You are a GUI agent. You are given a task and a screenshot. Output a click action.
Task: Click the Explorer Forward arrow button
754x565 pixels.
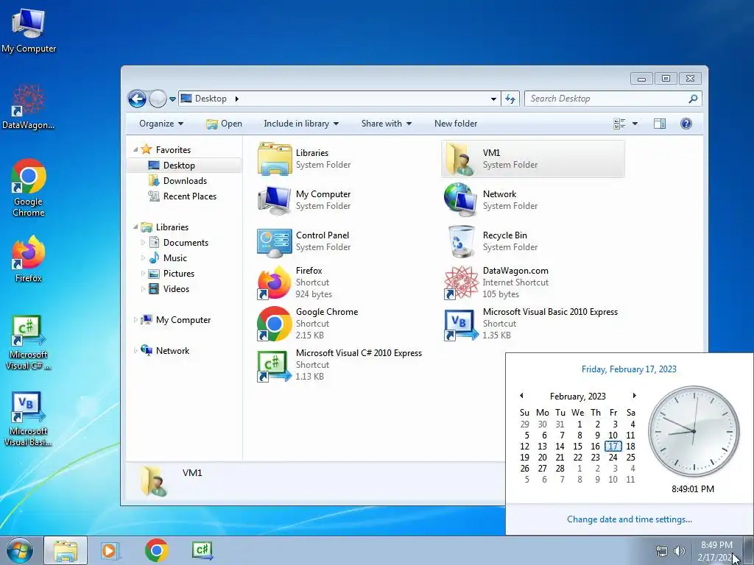coord(158,99)
